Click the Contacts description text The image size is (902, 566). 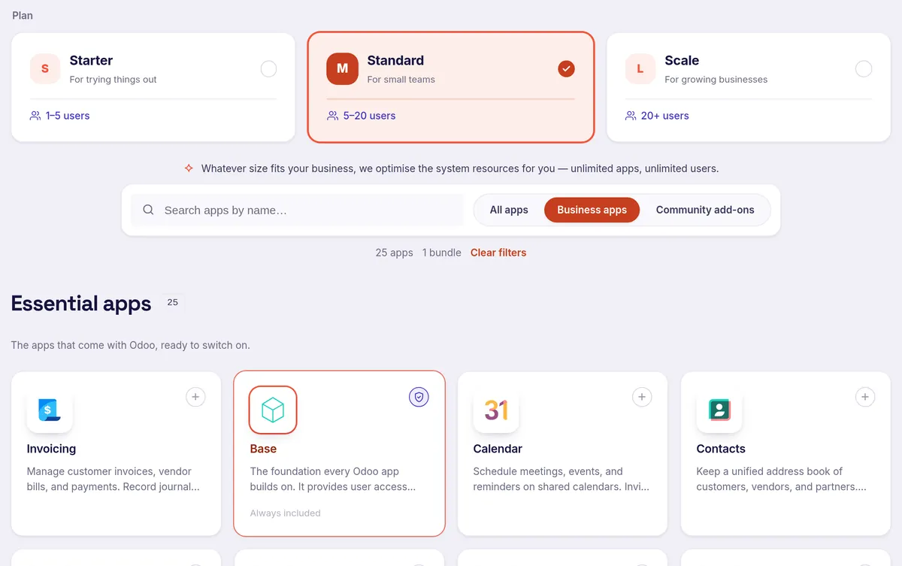coord(782,479)
